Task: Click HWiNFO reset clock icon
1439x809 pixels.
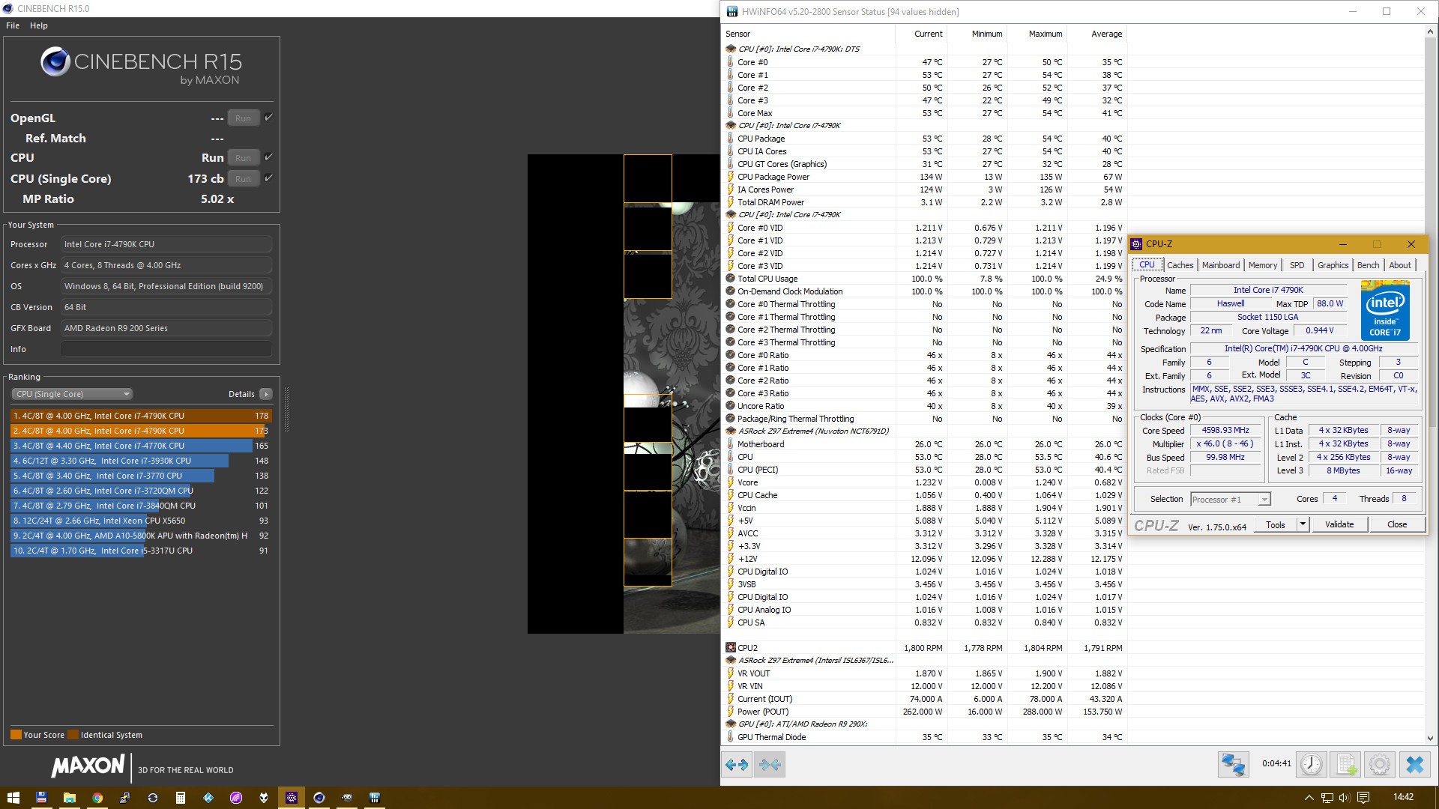Action: click(1311, 765)
